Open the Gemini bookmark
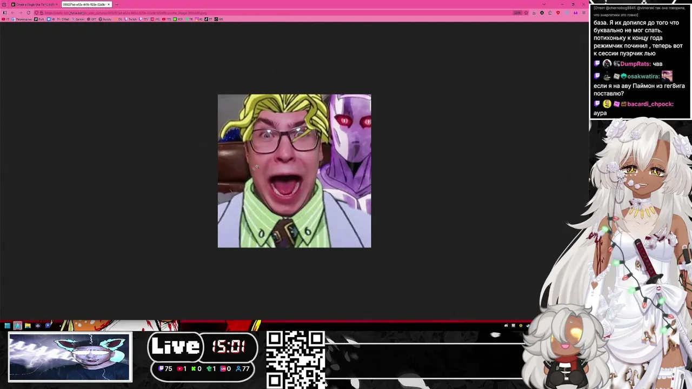This screenshot has width=692, height=389. click(x=78, y=19)
